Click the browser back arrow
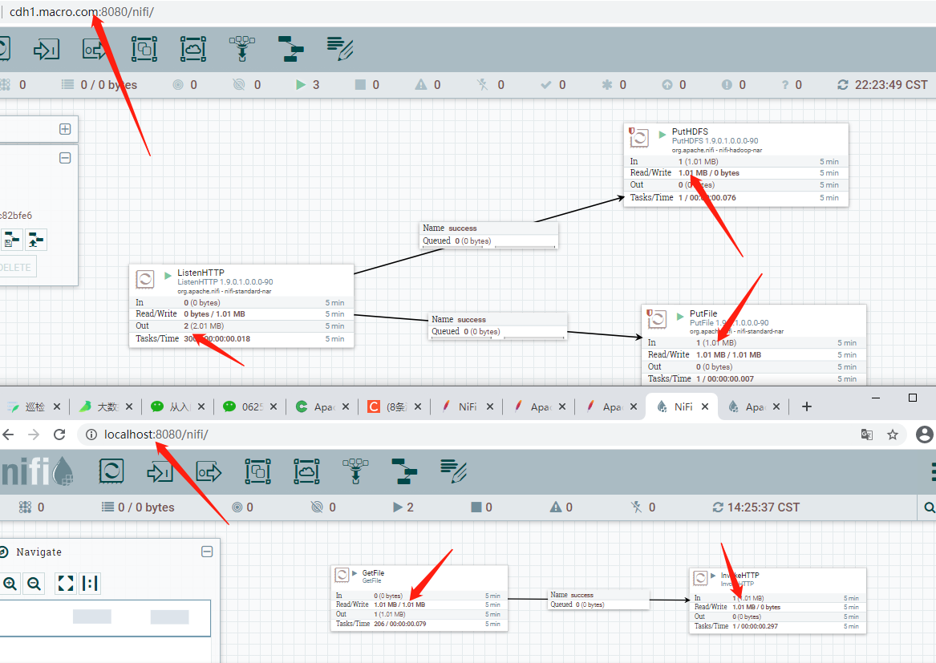The height and width of the screenshot is (663, 936). [8, 435]
